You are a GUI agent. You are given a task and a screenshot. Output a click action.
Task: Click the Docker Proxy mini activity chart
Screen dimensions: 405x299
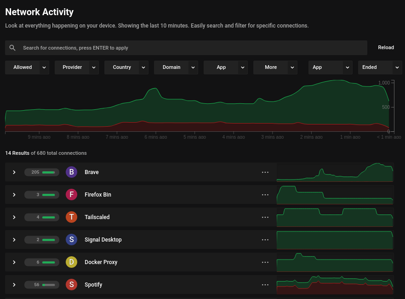tap(335, 262)
